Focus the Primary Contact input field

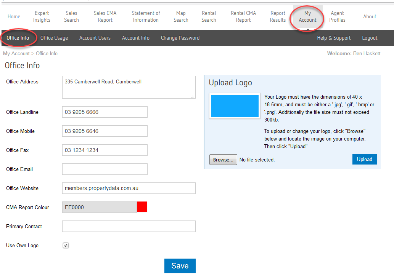point(129,226)
